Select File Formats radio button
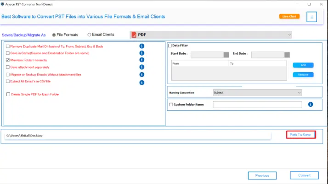The width and height of the screenshot is (328, 184). (x=54, y=35)
